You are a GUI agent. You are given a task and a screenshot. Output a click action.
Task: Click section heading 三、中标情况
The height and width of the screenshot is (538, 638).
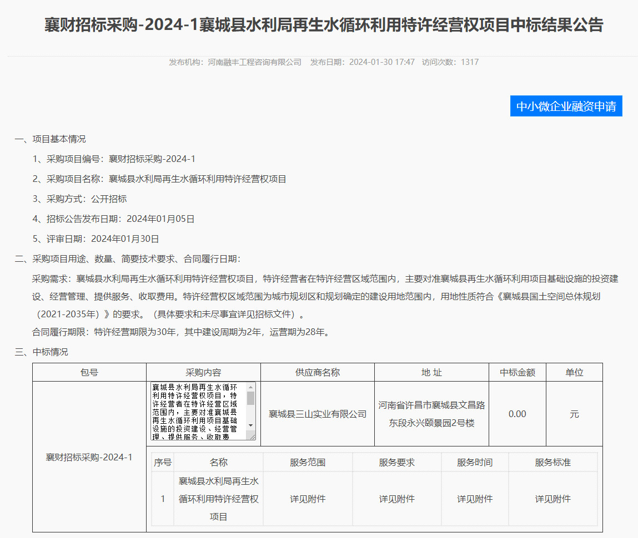coord(42,352)
